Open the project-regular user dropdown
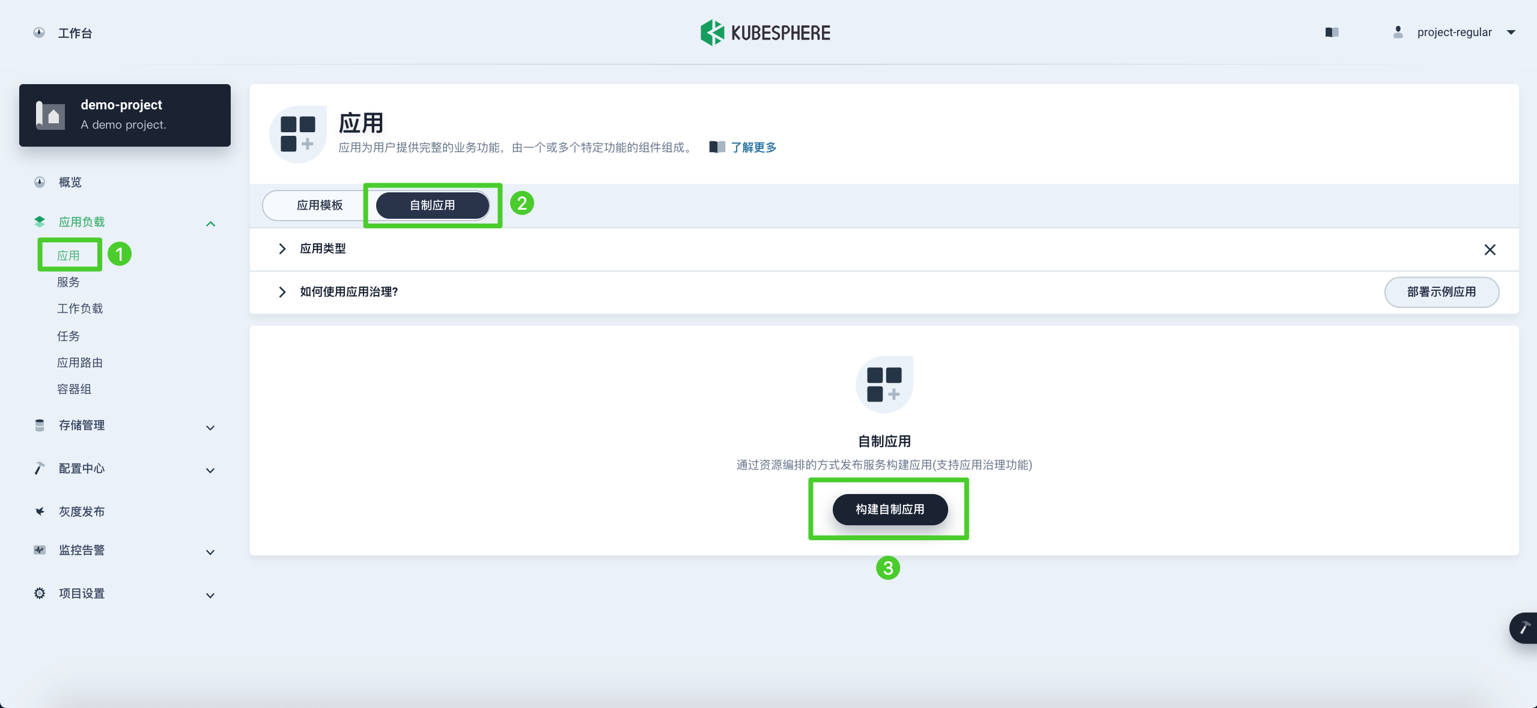 coord(1454,32)
